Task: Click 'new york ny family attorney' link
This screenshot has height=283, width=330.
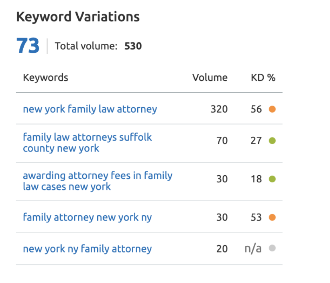Action: 87,249
